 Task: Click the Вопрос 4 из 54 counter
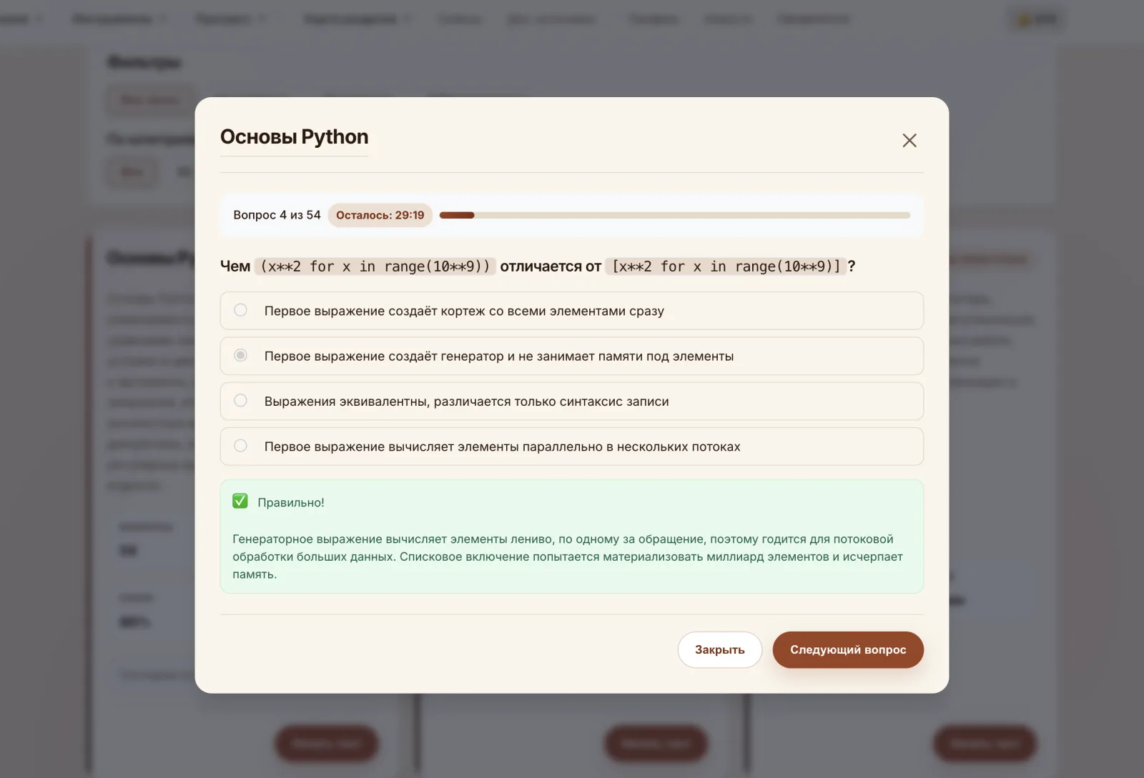(x=277, y=215)
